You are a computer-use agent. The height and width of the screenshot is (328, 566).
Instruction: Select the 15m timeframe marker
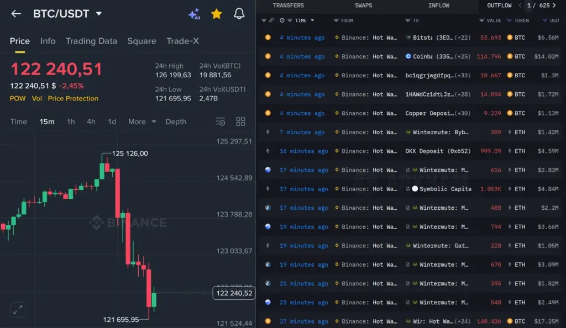click(x=47, y=121)
